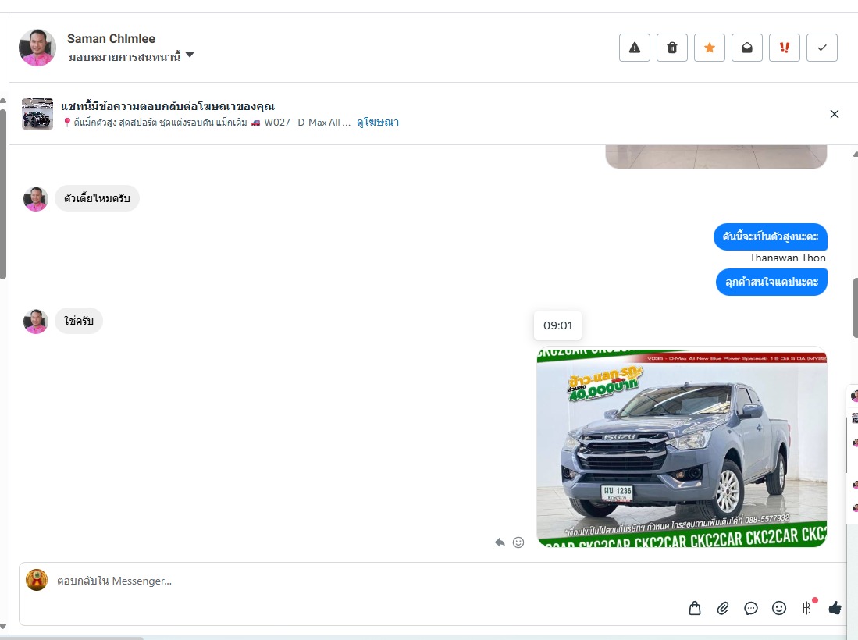
Task: Open the Saman Chlmlee contact name
Action: 111,39
